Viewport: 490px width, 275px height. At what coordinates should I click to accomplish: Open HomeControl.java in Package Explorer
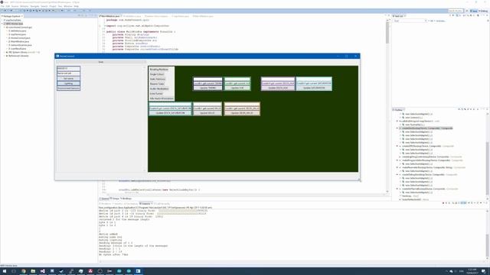pos(20,38)
